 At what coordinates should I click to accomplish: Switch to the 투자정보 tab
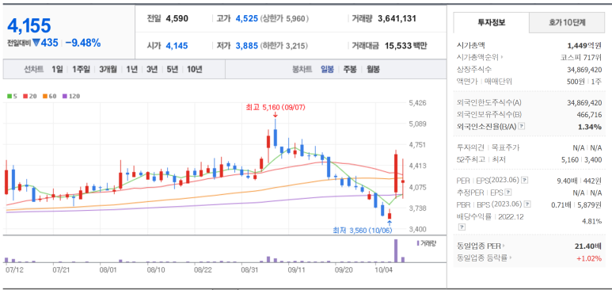click(x=492, y=22)
